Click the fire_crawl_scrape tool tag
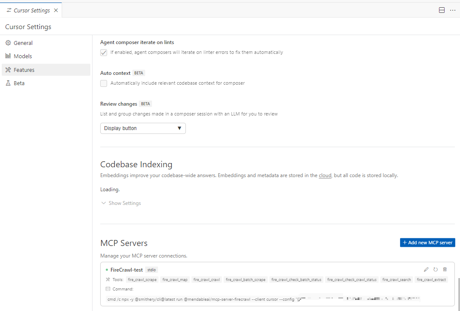The width and height of the screenshot is (460, 311). [x=142, y=280]
